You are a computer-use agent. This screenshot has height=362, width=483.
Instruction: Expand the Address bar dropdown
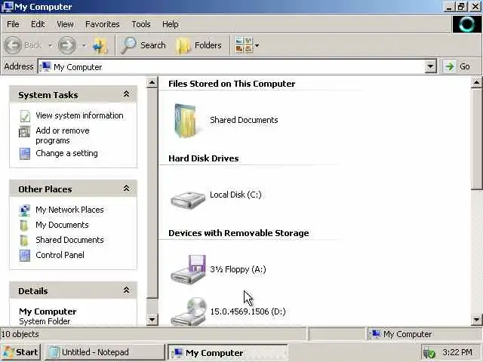430,66
